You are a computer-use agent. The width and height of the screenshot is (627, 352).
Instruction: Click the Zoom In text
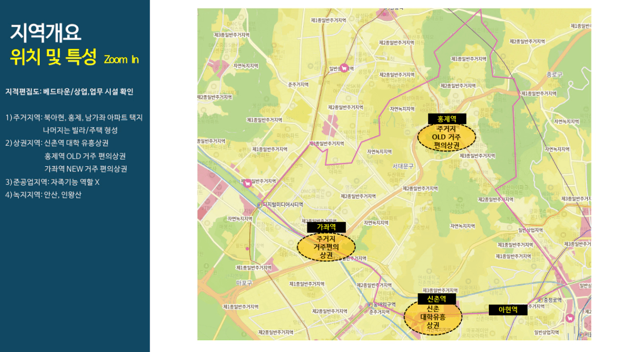[x=121, y=59]
